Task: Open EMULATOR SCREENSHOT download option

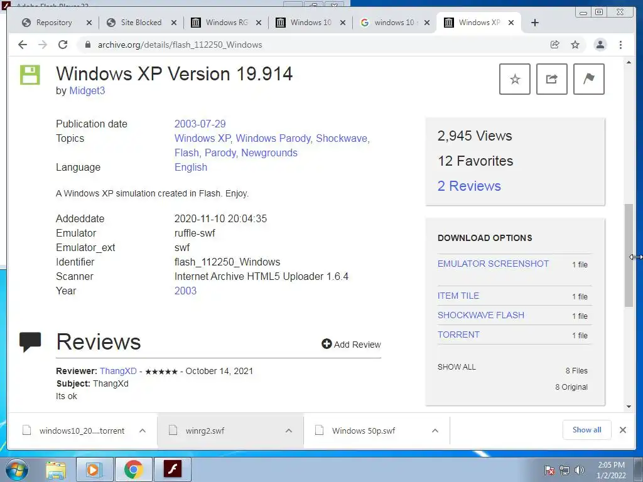Action: pyautogui.click(x=493, y=264)
